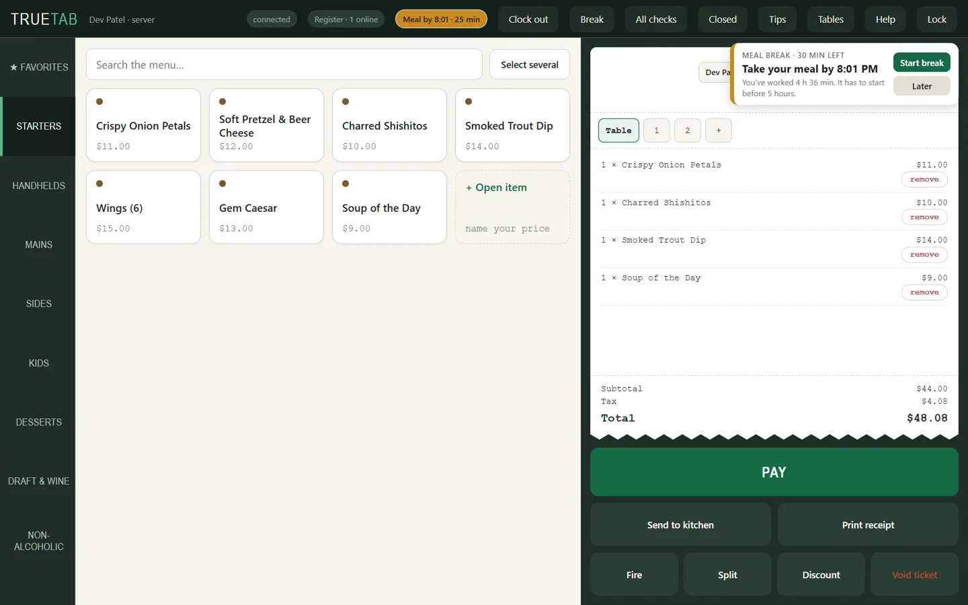Focus the Search the menu field
Image resolution: width=968 pixels, height=605 pixels.
[x=284, y=65]
